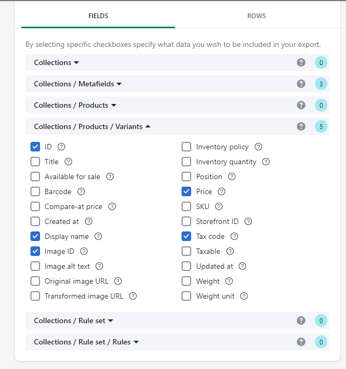The width and height of the screenshot is (346, 369).
Task: Open help for Collections / Rule set section
Action: click(x=301, y=320)
